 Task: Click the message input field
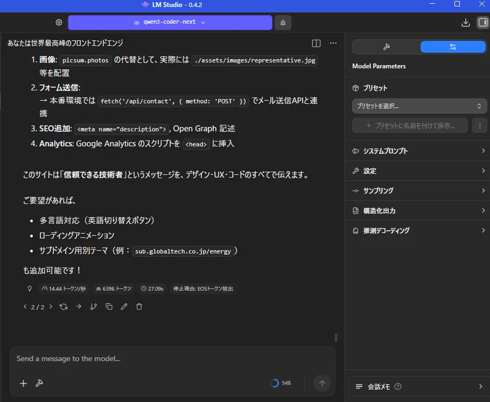(172, 359)
